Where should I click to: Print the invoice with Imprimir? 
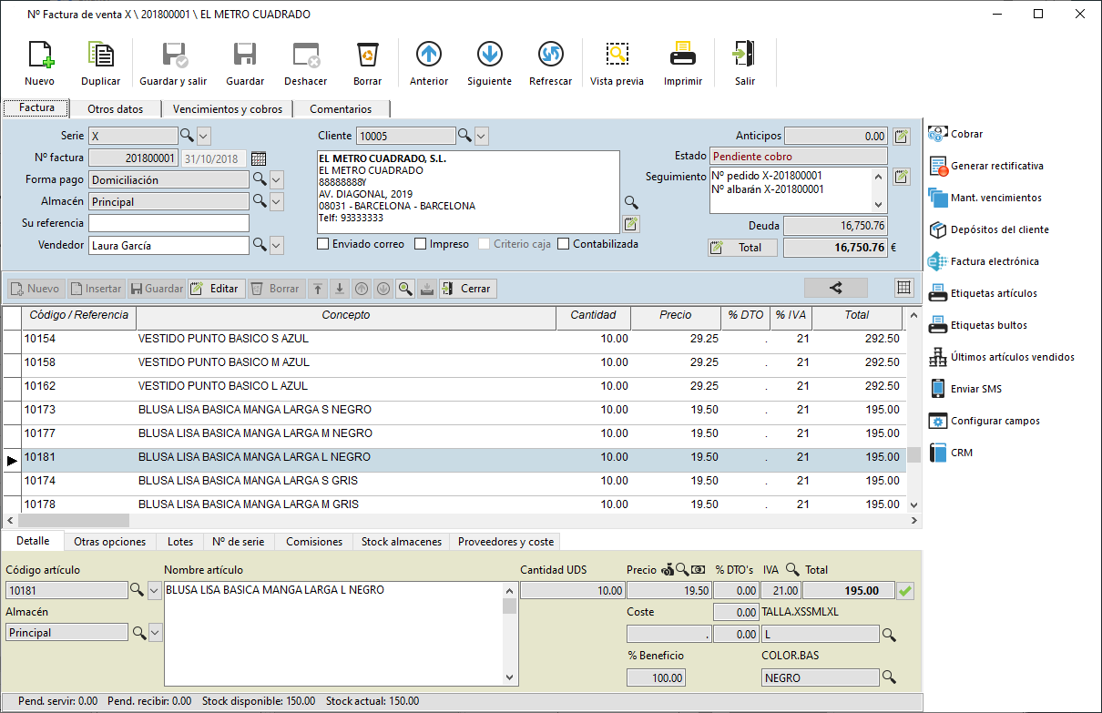(x=683, y=63)
